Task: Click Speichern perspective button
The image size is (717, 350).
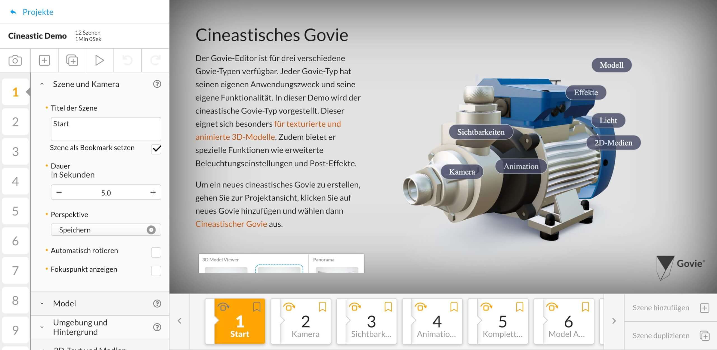Action: click(x=106, y=230)
